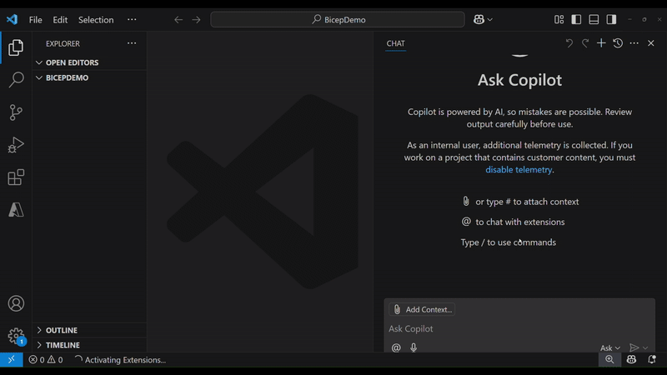Toggle bottom panel visibility

click(x=594, y=19)
